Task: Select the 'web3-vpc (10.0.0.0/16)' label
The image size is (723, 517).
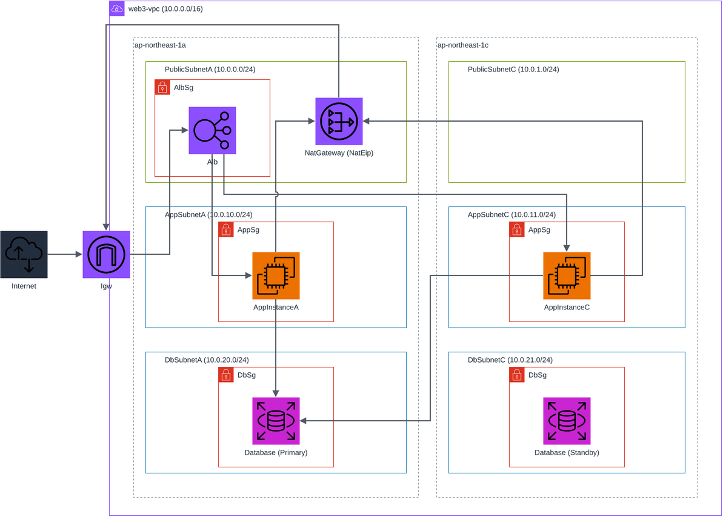Action: pyautogui.click(x=165, y=8)
